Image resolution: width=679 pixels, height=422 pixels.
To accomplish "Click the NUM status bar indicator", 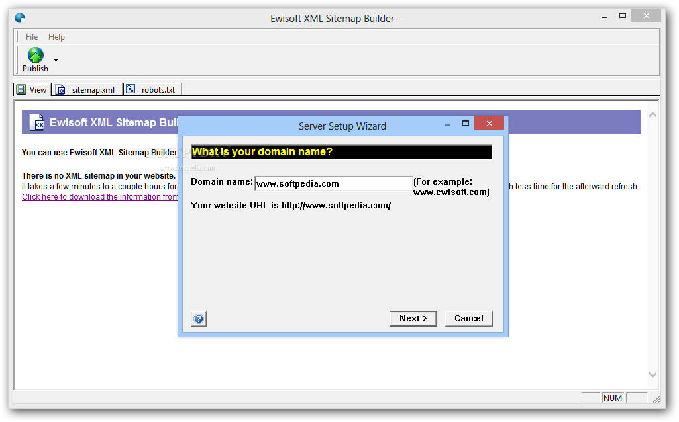I will pos(613,398).
